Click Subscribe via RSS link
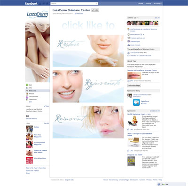This screenshot has width=188, height=186. (32, 170)
